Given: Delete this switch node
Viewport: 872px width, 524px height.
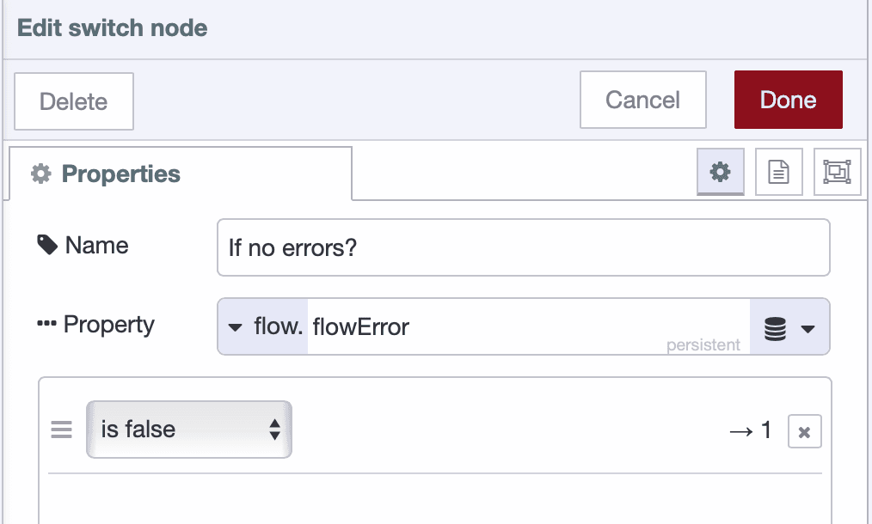Looking at the screenshot, I should pos(73,101).
